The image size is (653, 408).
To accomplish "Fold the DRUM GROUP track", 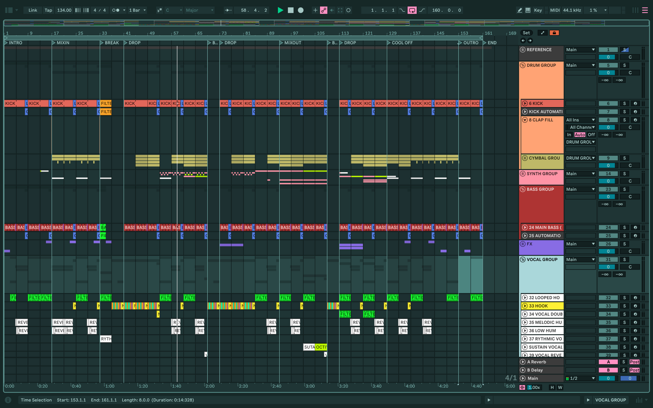I will pyautogui.click(x=523, y=65).
